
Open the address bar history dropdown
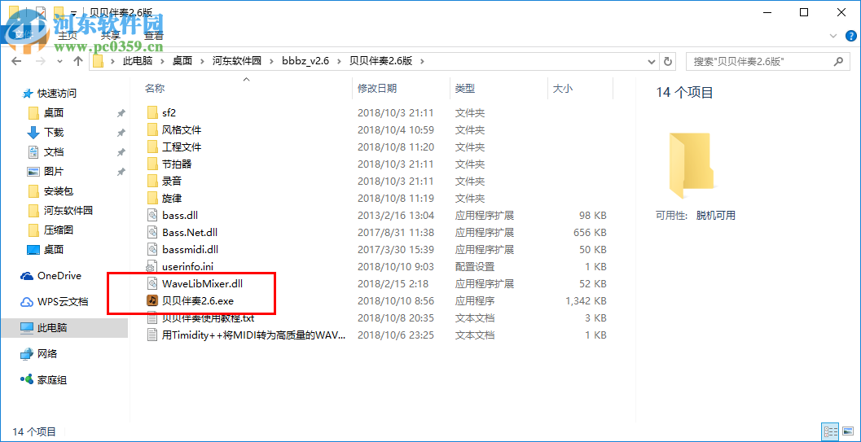(652, 61)
